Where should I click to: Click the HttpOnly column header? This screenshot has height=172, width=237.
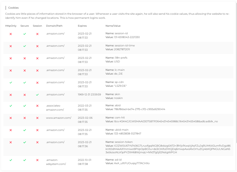(x=11, y=26)
